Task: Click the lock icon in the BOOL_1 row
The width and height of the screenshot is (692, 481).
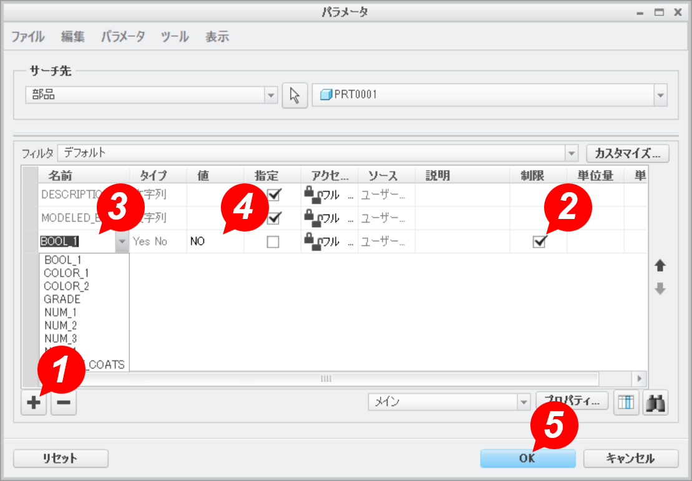Action: 313,242
